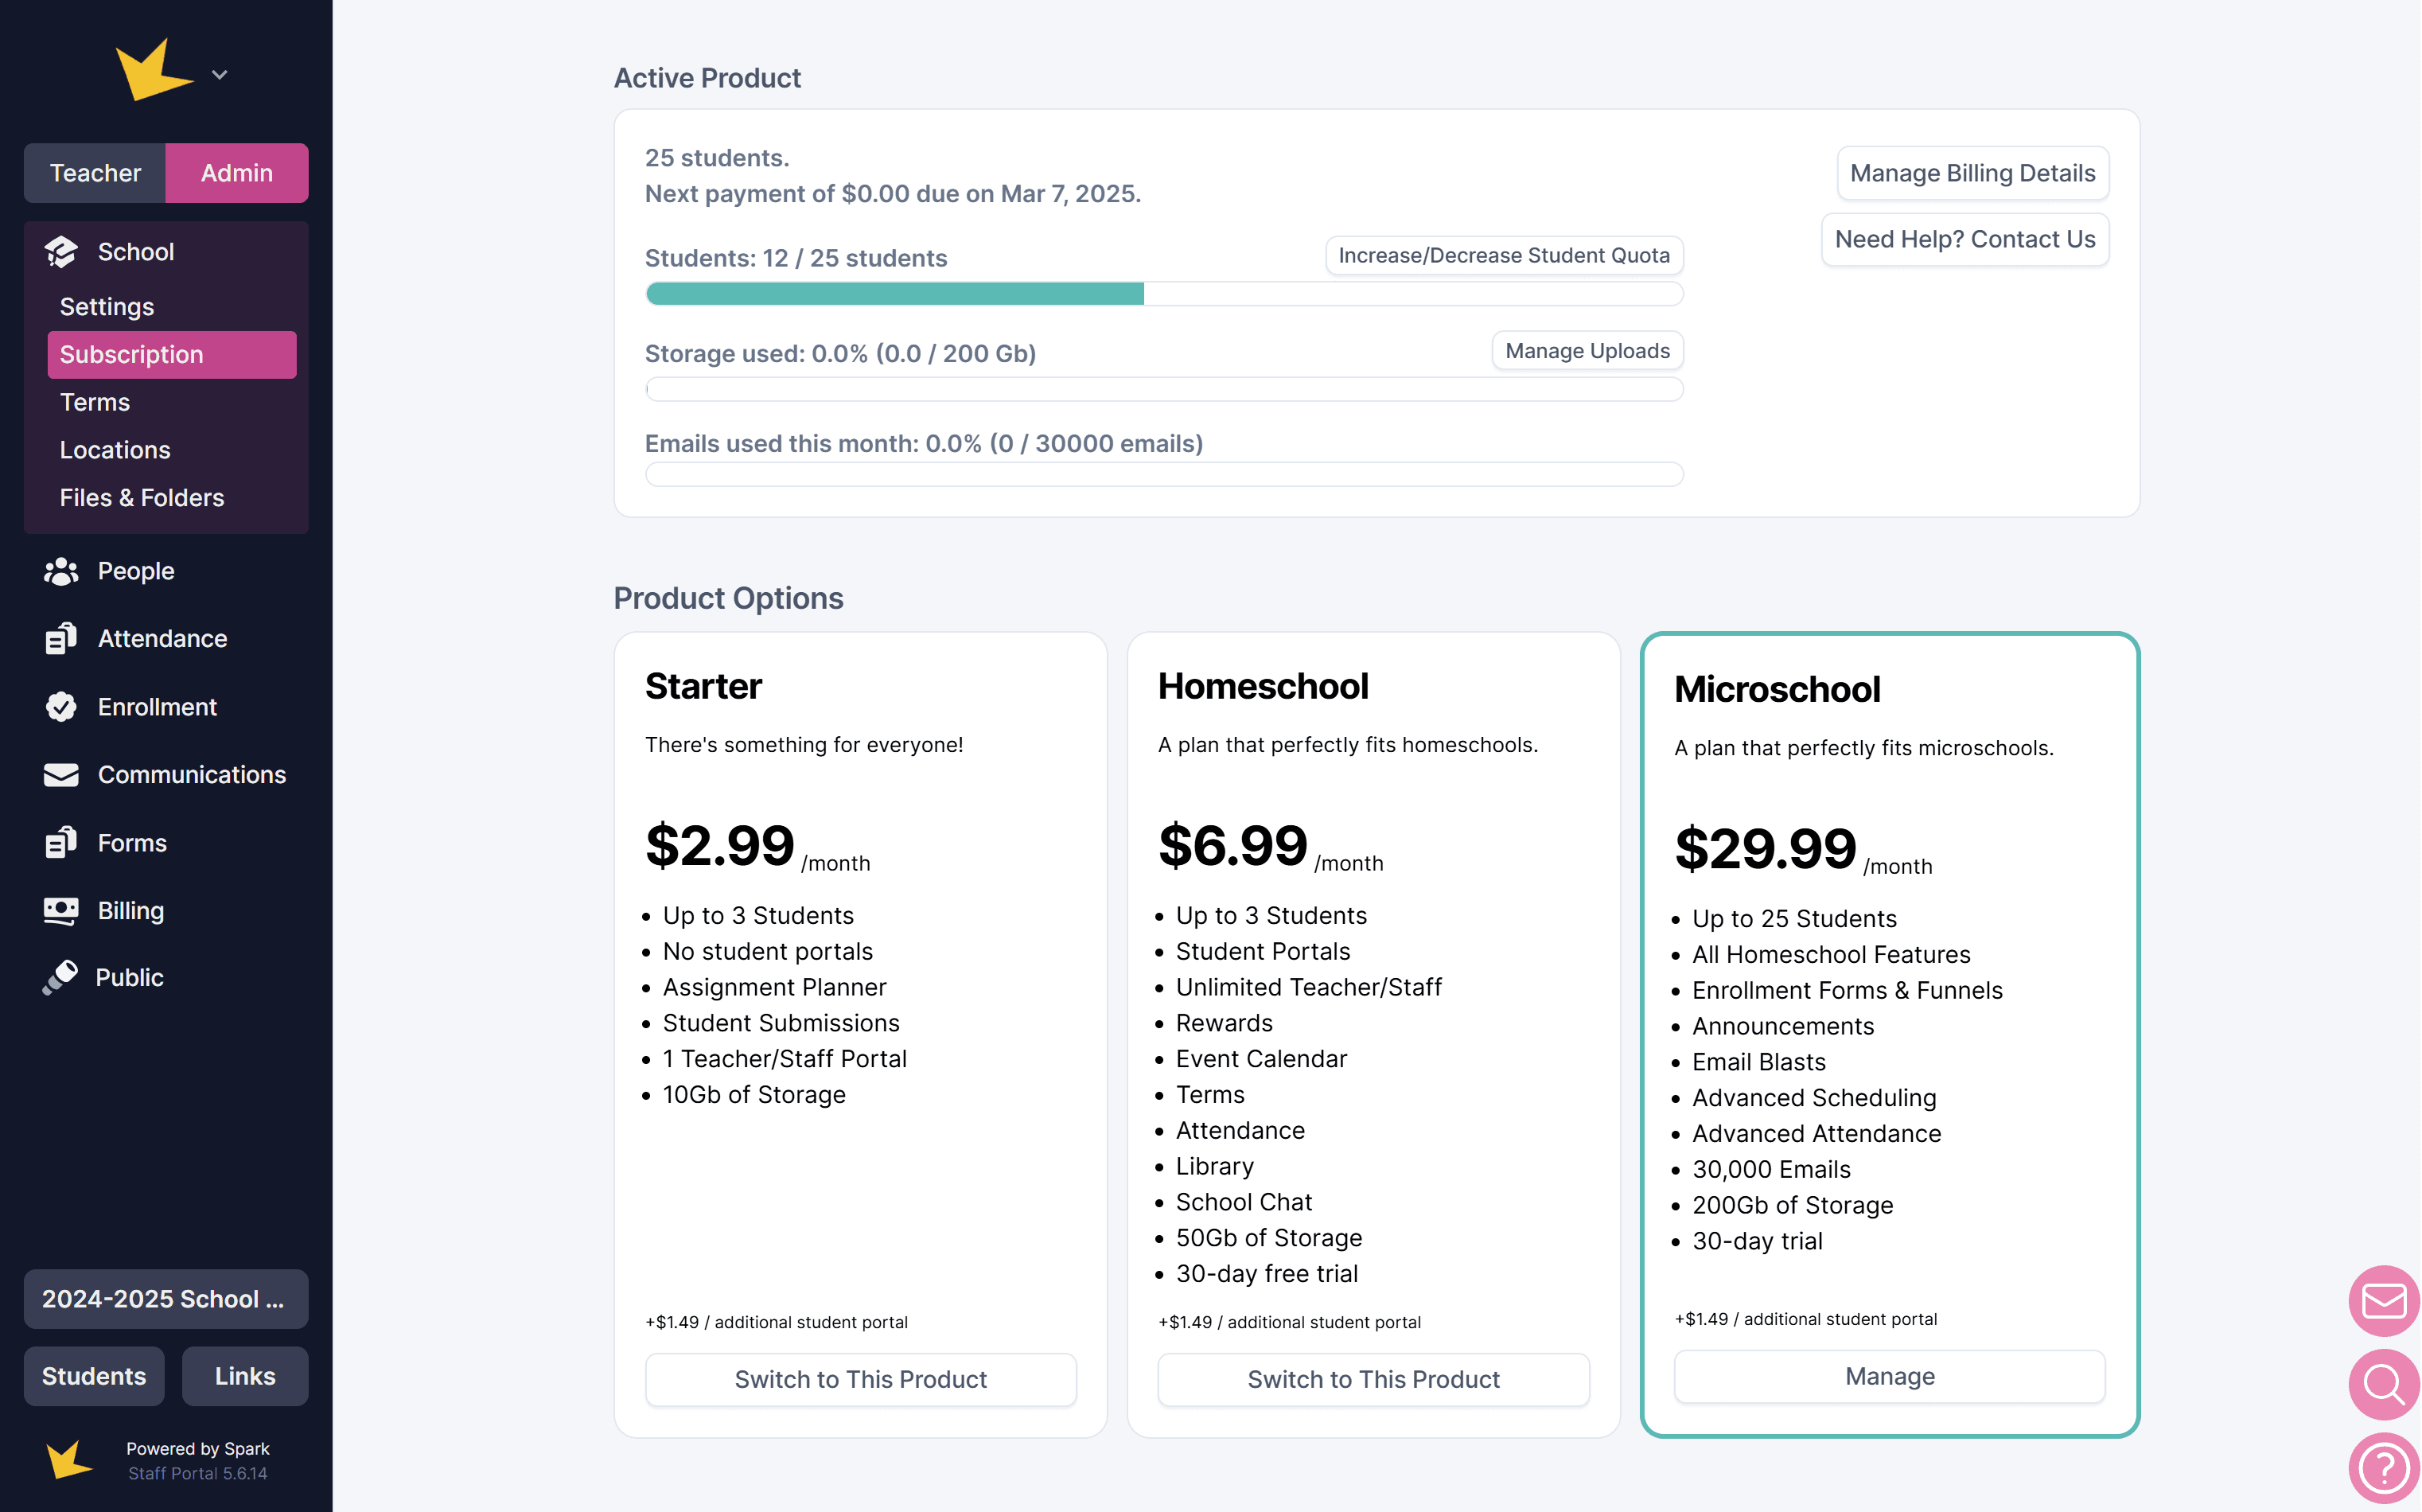Viewport: 2422px width, 1512px height.
Task: Switch to Admin mode toggle
Action: click(x=237, y=173)
